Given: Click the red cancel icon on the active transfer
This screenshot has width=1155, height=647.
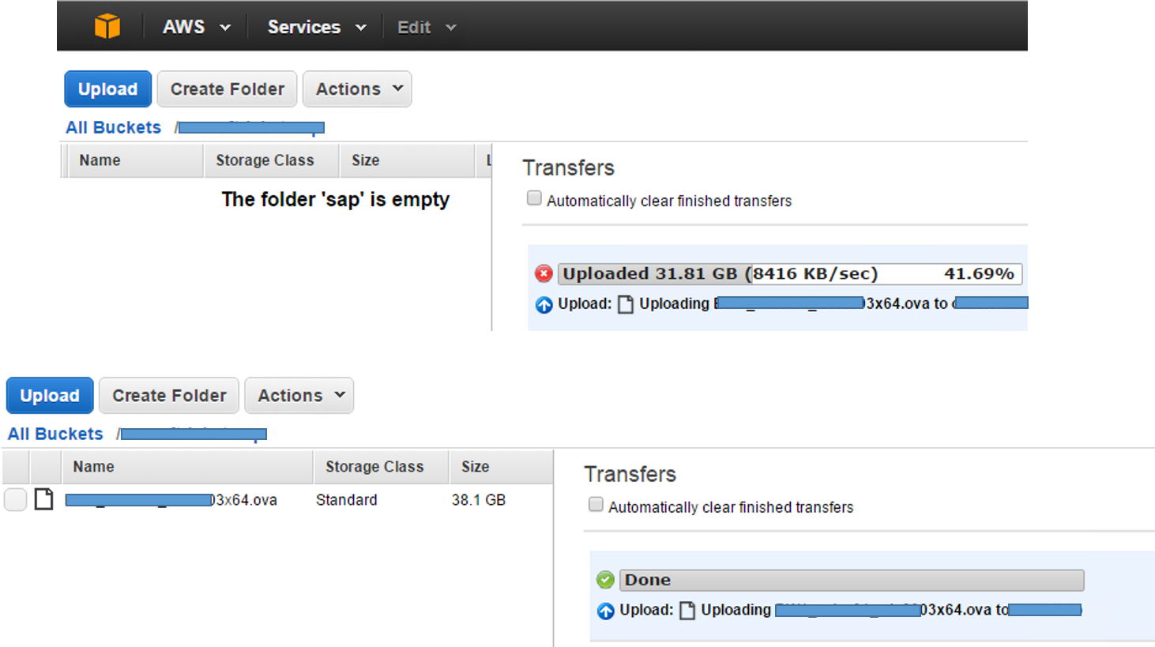Looking at the screenshot, I should pyautogui.click(x=544, y=273).
